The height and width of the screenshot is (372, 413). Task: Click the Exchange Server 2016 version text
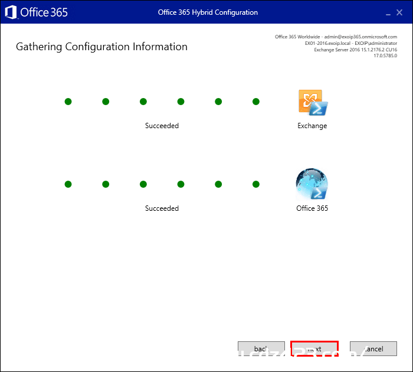pos(355,50)
